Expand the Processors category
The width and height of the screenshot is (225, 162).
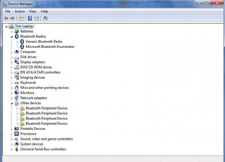tap(12, 134)
